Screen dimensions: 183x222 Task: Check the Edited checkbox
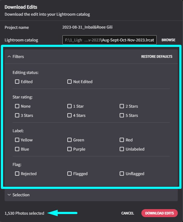(x=17, y=82)
